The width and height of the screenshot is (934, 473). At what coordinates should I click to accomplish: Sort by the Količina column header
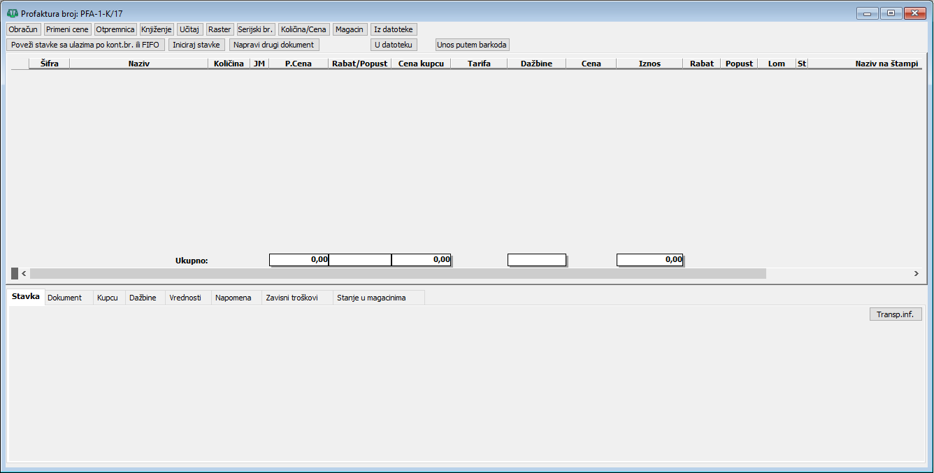(x=229, y=64)
